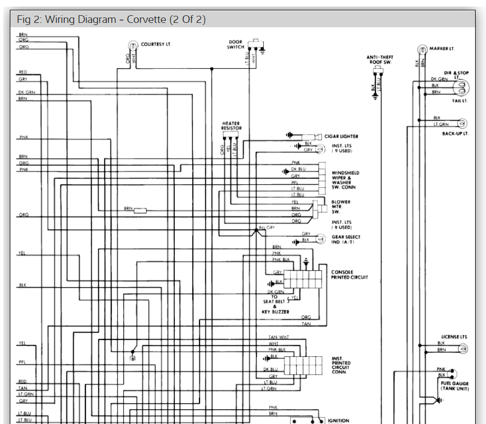The height and width of the screenshot is (424, 486).
Task: Click the cigar lighter component symbol
Action: [x=312, y=136]
